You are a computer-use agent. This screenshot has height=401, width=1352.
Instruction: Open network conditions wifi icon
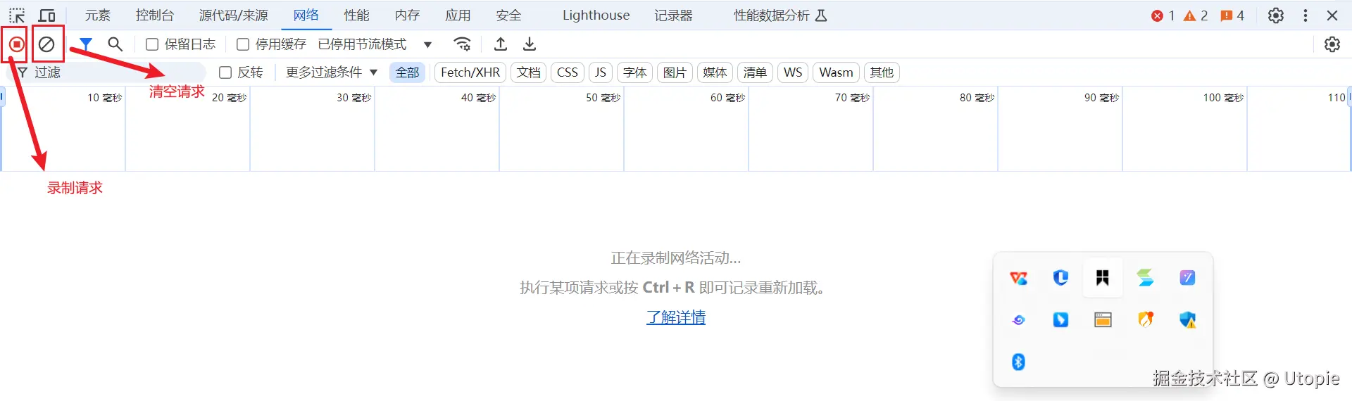(x=462, y=44)
